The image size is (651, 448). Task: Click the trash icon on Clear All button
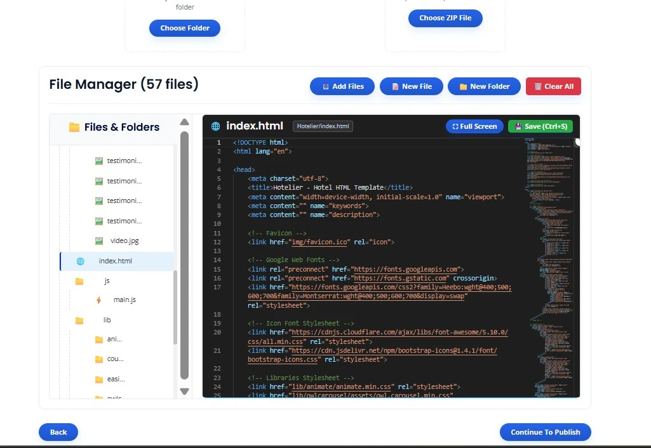point(539,86)
